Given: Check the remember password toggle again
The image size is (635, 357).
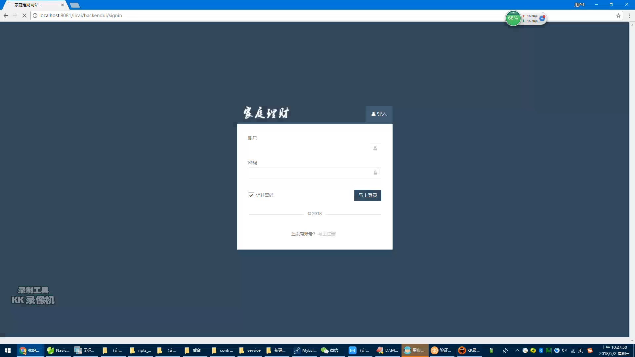Looking at the screenshot, I should click(251, 195).
